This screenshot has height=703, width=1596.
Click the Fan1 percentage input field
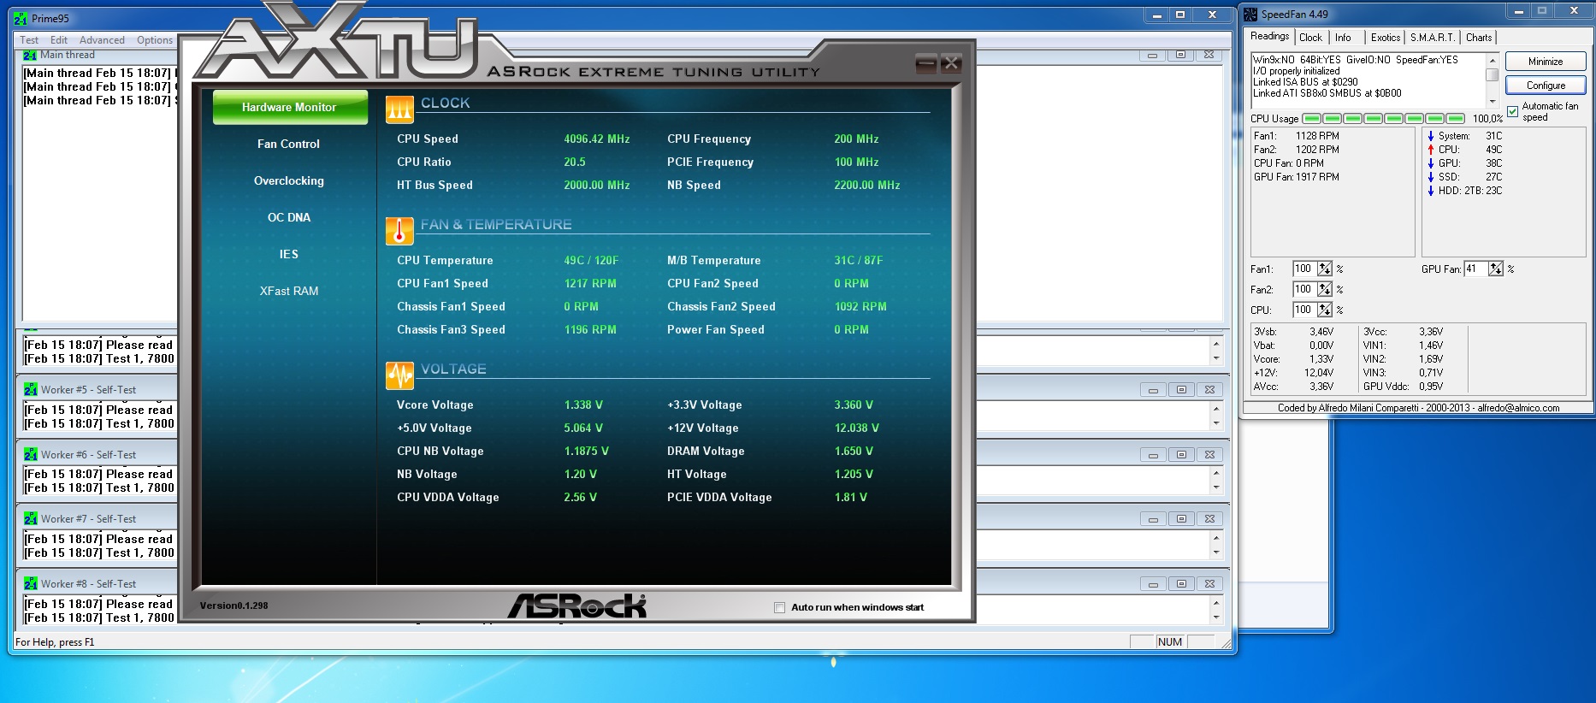click(1305, 269)
